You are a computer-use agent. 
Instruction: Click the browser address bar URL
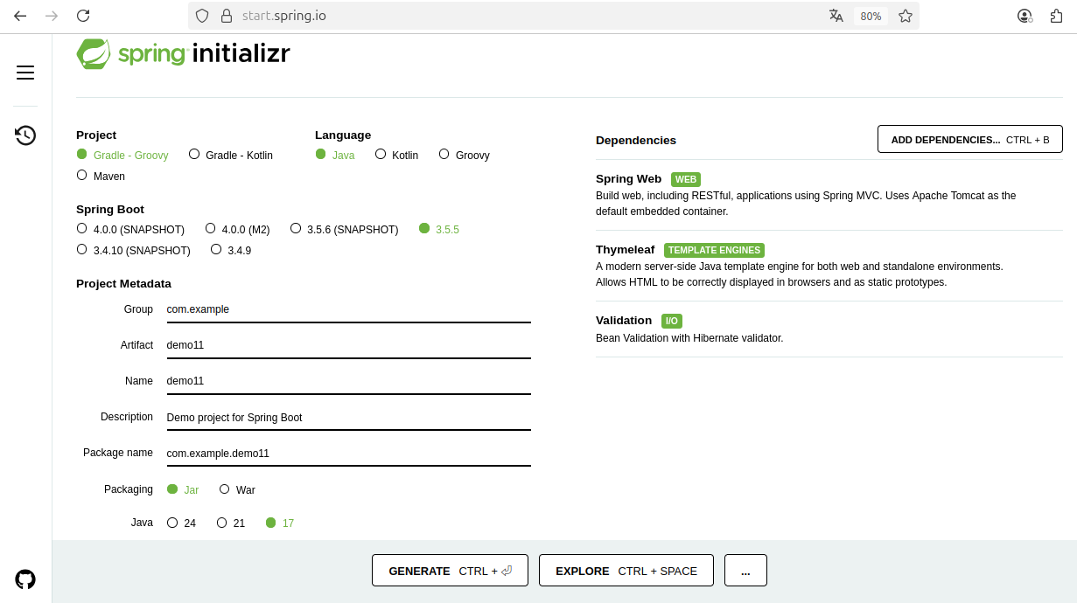(283, 16)
